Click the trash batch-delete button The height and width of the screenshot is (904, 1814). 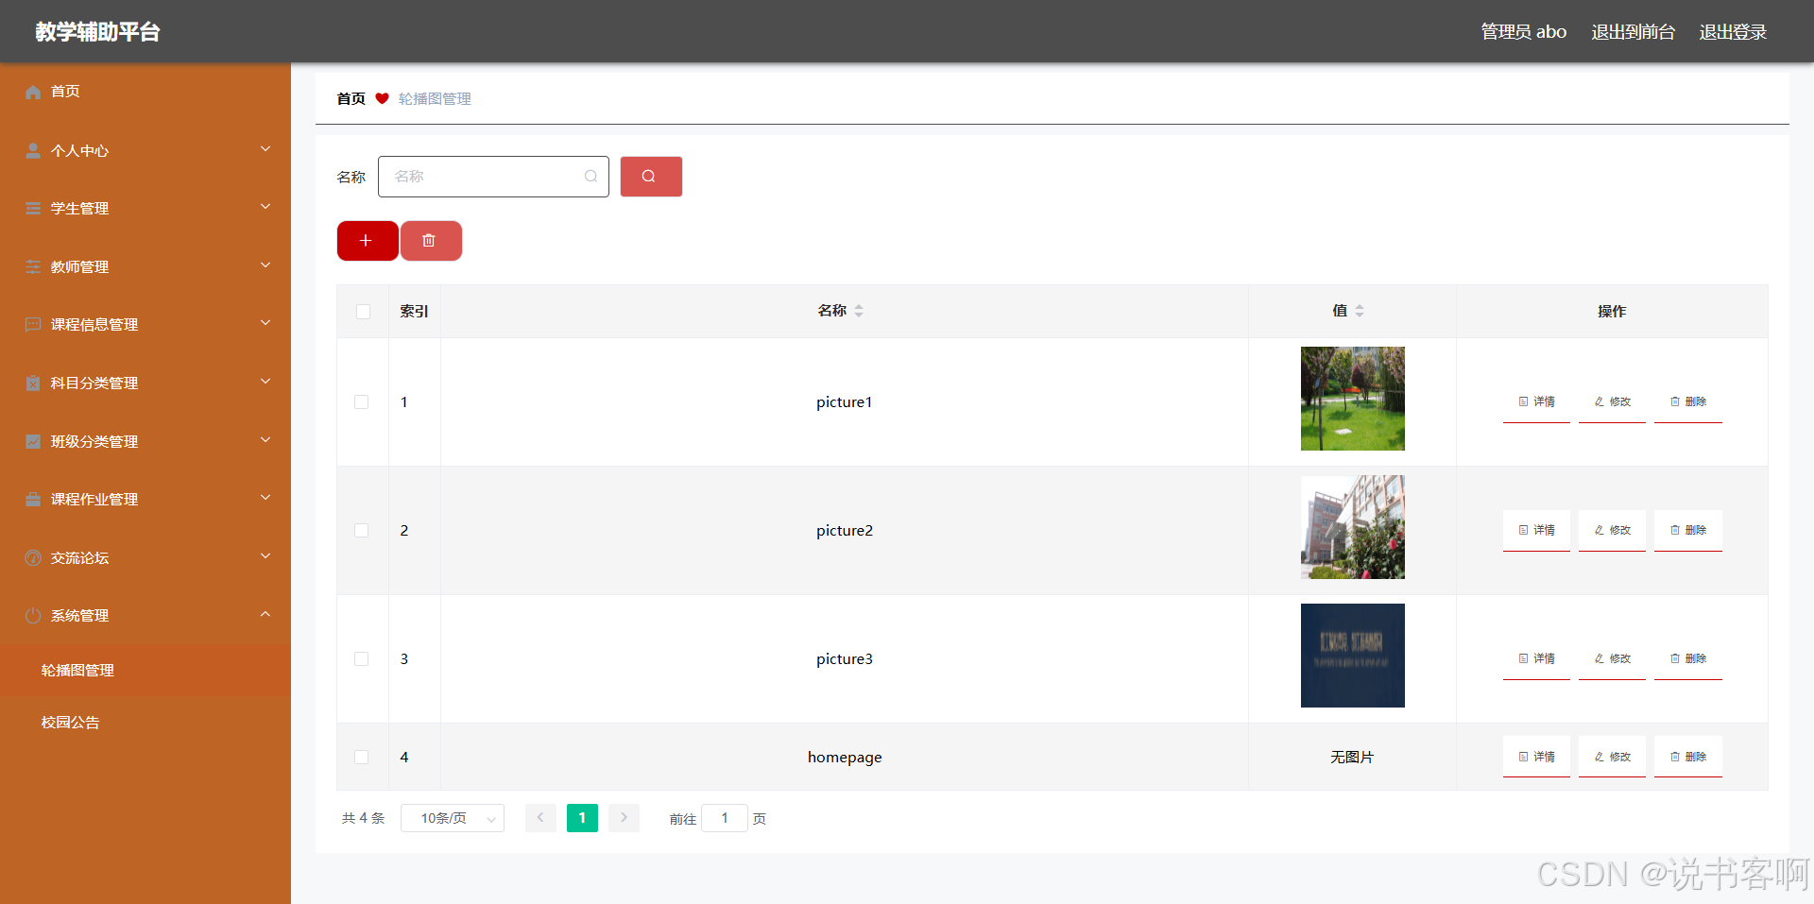431,241
